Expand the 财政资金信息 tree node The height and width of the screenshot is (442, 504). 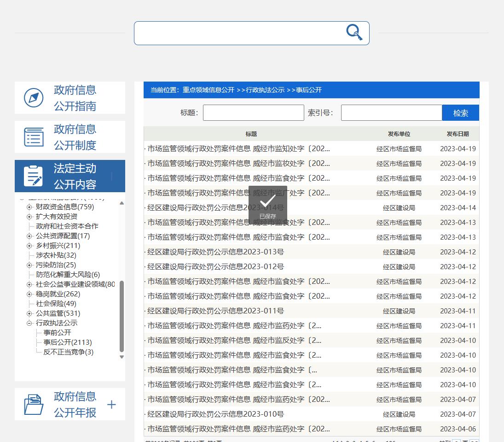coord(29,207)
